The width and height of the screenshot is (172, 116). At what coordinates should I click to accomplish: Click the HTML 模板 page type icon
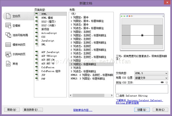tap(37, 18)
